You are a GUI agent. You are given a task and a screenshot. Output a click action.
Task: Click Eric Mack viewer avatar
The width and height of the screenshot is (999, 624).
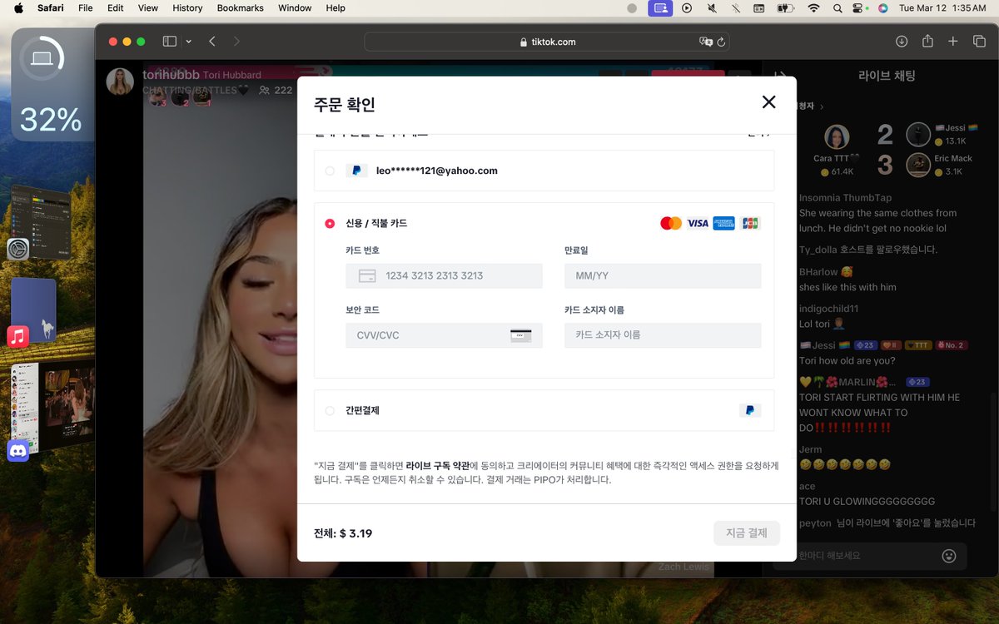coord(918,165)
